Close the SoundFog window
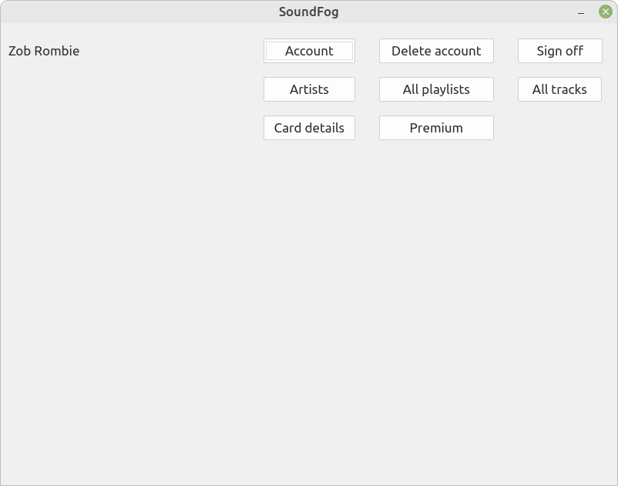This screenshot has width=618, height=486. pos(606,12)
